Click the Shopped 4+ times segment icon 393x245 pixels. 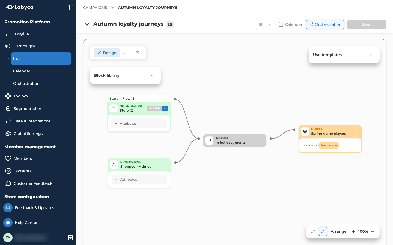coord(114,164)
